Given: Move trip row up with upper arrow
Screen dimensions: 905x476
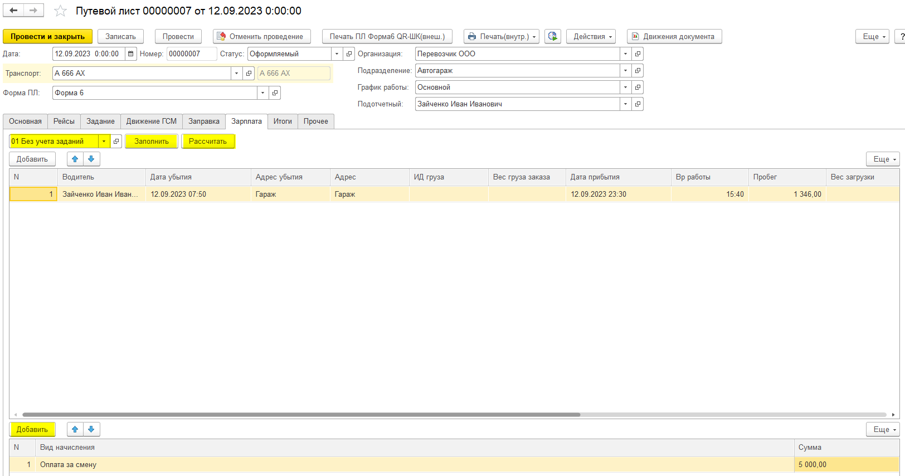Looking at the screenshot, I should point(75,159).
